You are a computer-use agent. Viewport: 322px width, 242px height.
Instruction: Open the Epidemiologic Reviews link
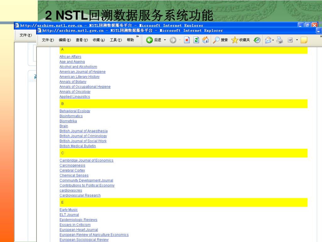78,220
